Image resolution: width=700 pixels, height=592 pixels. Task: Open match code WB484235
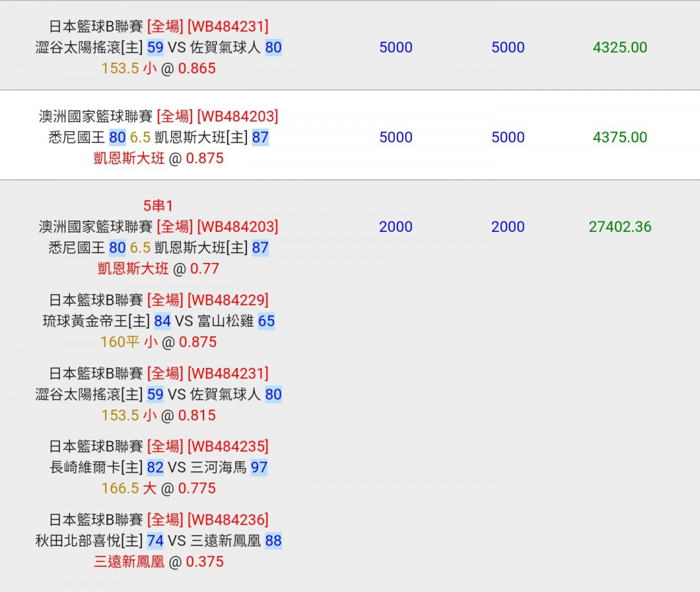pos(227,446)
